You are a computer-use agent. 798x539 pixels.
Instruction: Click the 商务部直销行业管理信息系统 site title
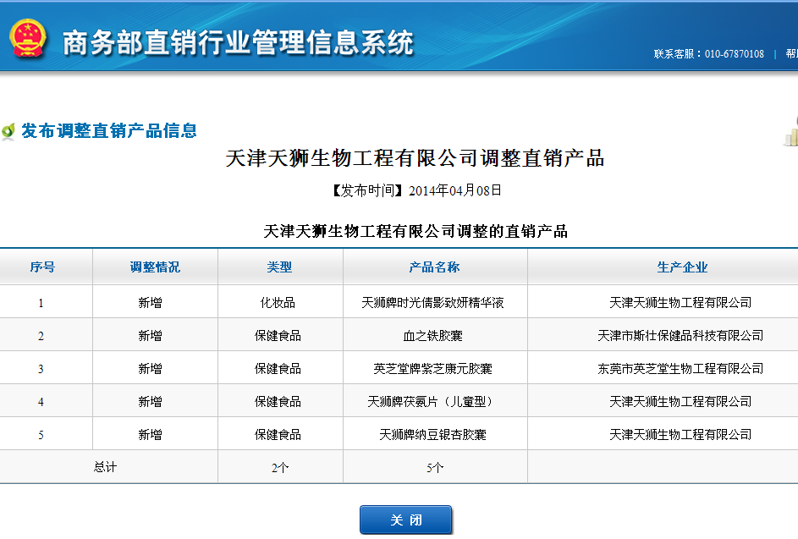238,42
